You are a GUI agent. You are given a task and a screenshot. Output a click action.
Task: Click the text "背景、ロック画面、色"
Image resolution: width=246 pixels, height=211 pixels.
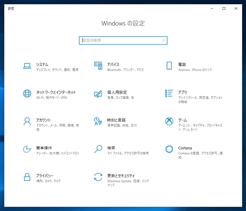click(120, 98)
